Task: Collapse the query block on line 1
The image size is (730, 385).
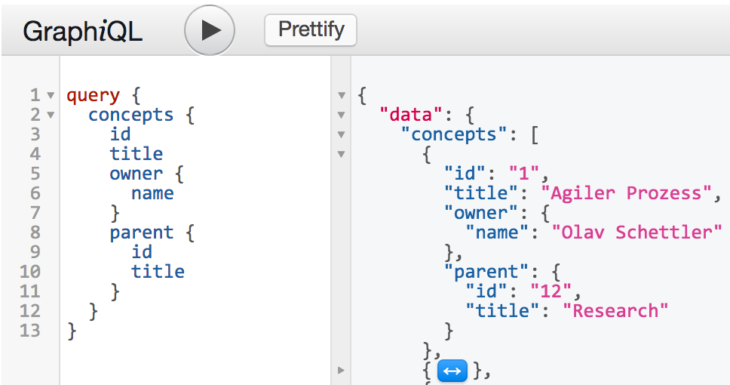Action: (x=51, y=96)
